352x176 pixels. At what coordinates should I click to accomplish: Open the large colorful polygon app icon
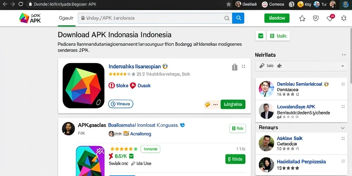84,86
